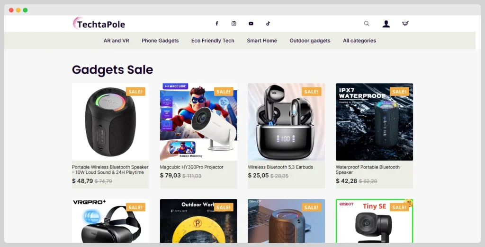View the shopping cart icon

(x=405, y=24)
